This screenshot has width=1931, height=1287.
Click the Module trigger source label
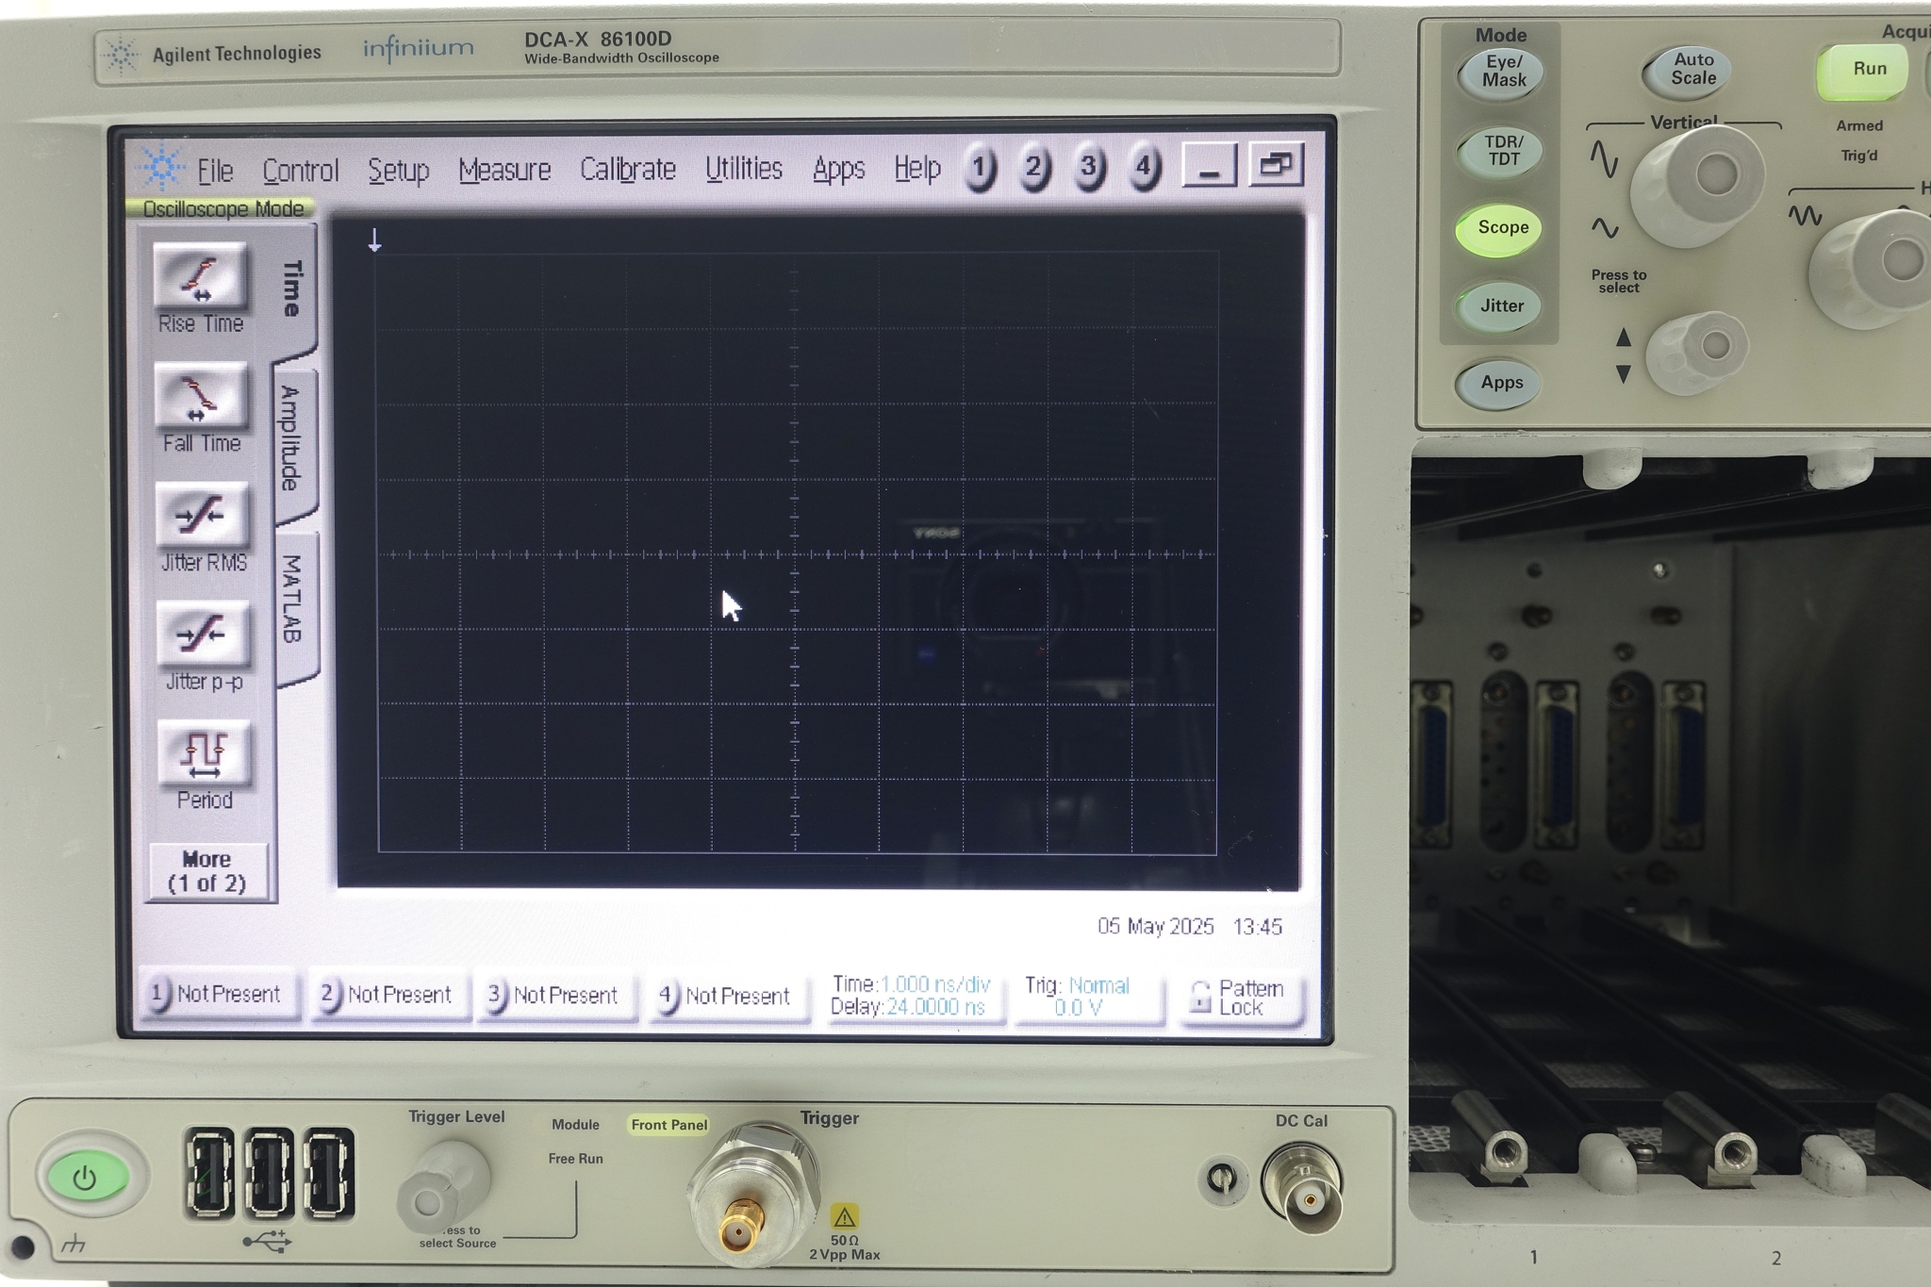(x=575, y=1125)
